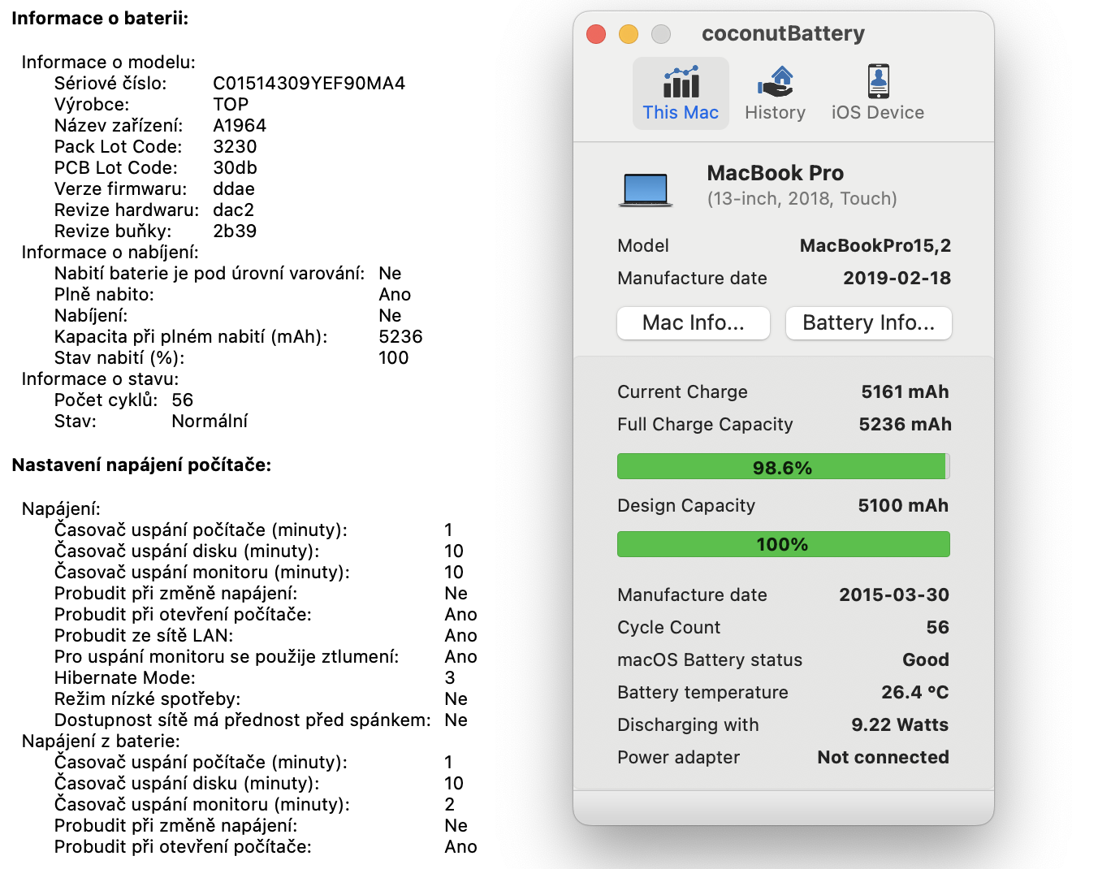
Task: Select the Stav value Normální
Action: (210, 422)
